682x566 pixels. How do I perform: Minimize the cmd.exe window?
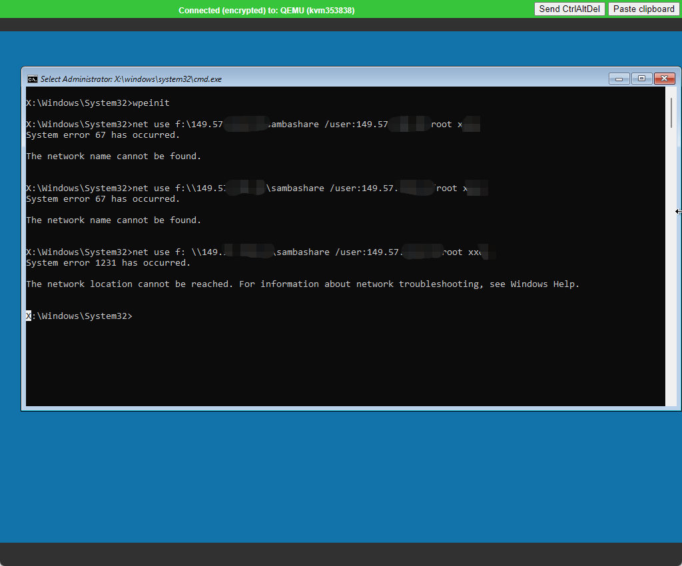click(619, 79)
